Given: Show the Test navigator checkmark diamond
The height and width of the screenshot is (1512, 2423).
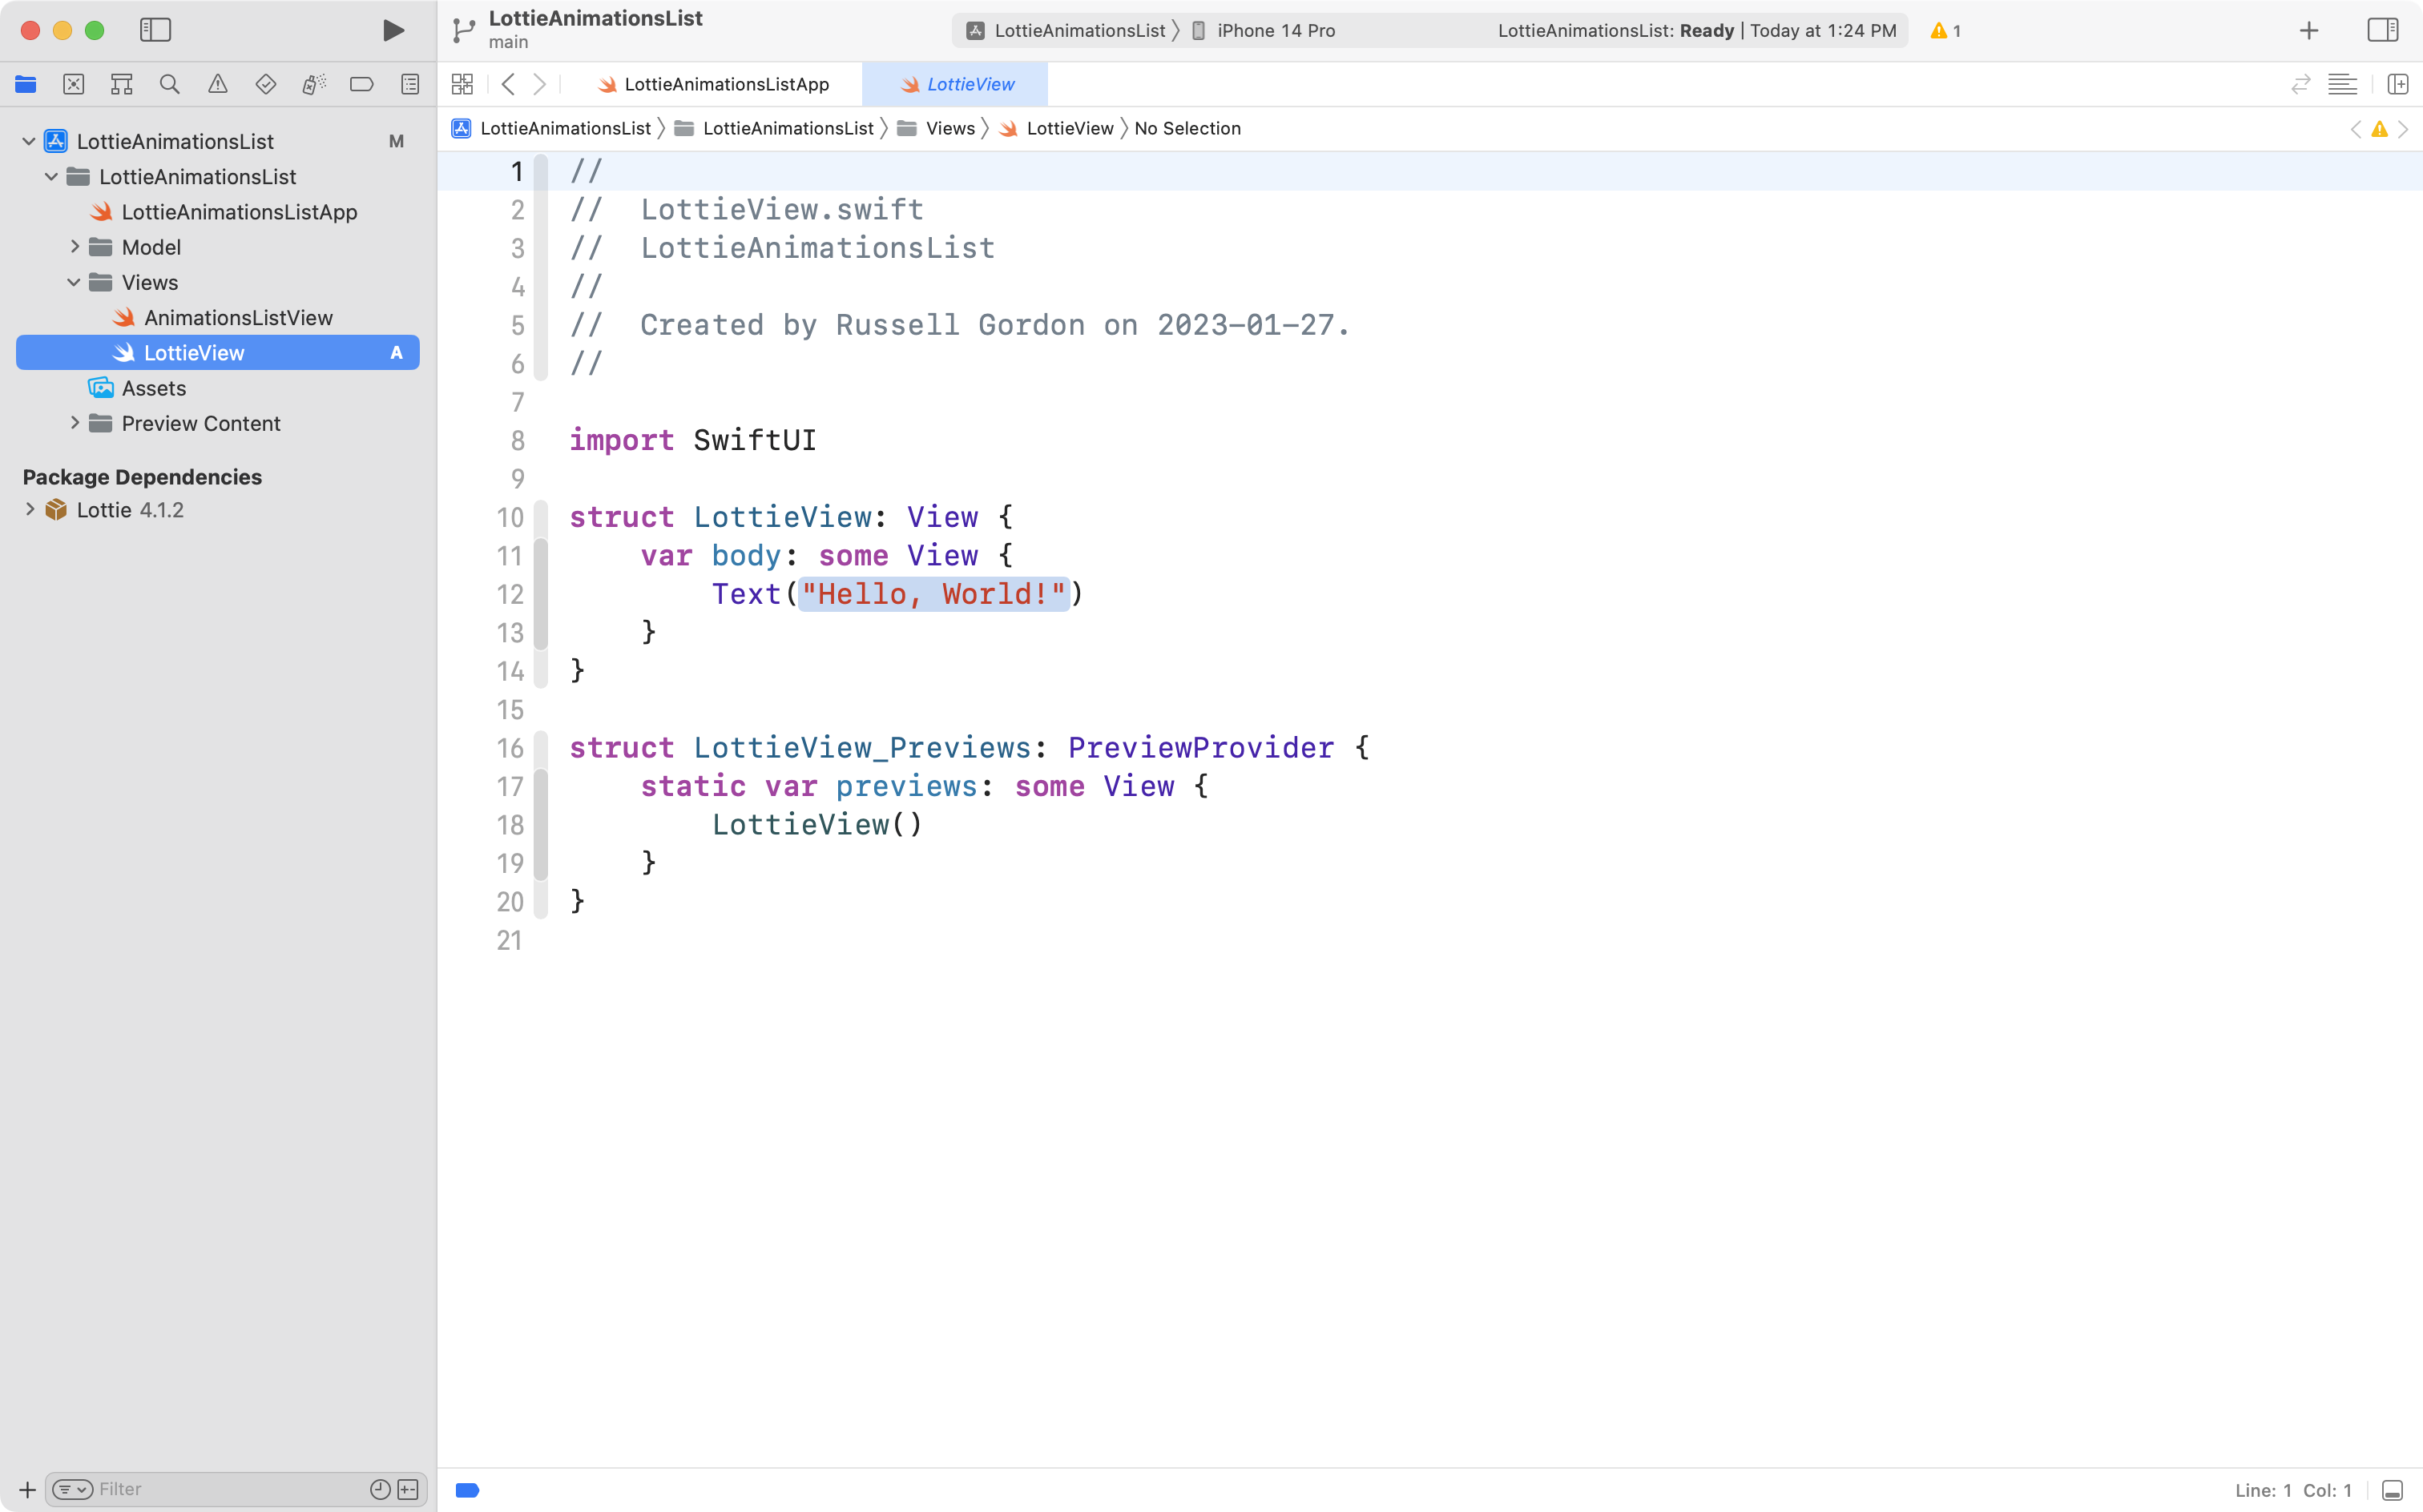Looking at the screenshot, I should (x=265, y=84).
